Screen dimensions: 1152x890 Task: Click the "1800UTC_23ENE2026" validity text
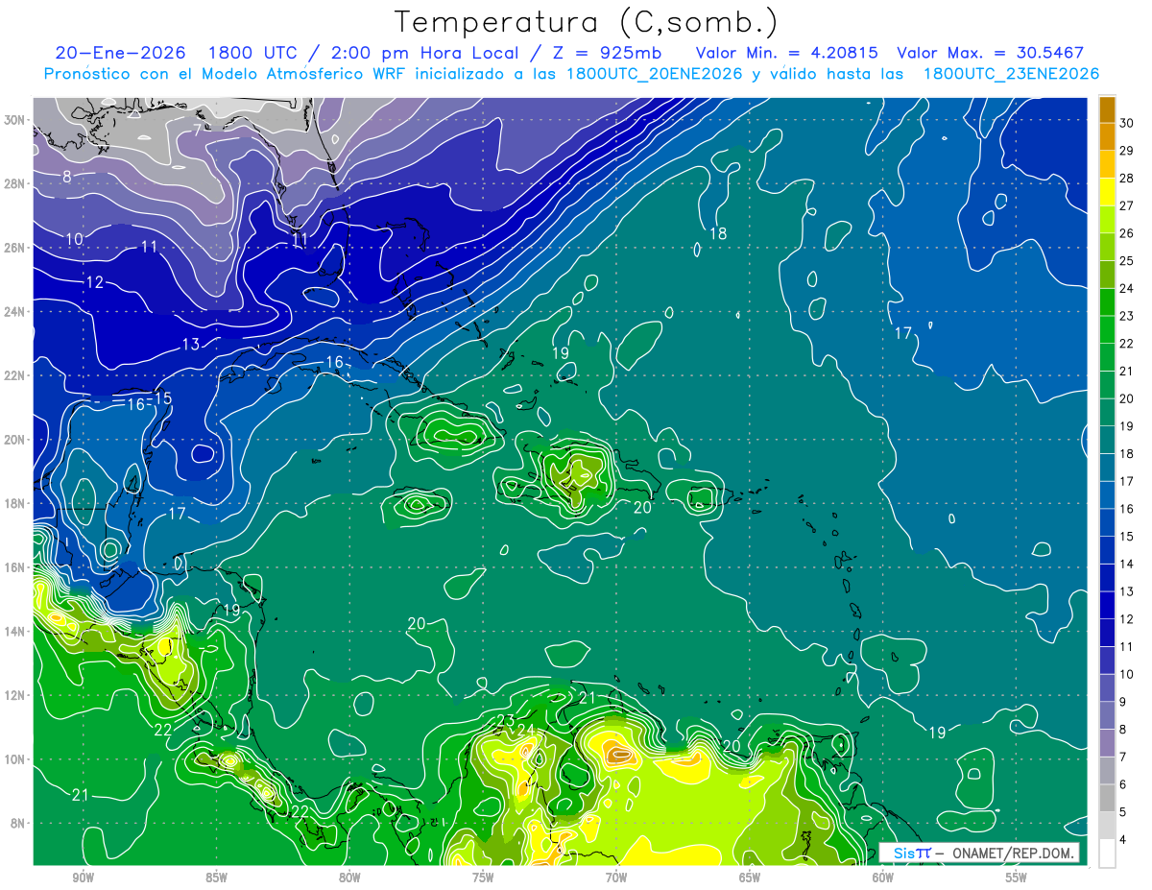[x=1011, y=74]
